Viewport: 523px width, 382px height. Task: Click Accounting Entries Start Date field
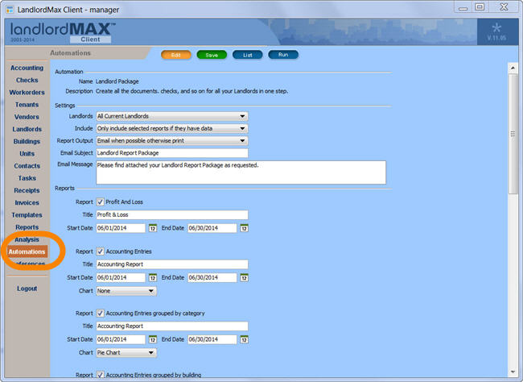pos(121,278)
